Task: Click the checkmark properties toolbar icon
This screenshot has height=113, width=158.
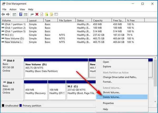Action: coord(42,14)
